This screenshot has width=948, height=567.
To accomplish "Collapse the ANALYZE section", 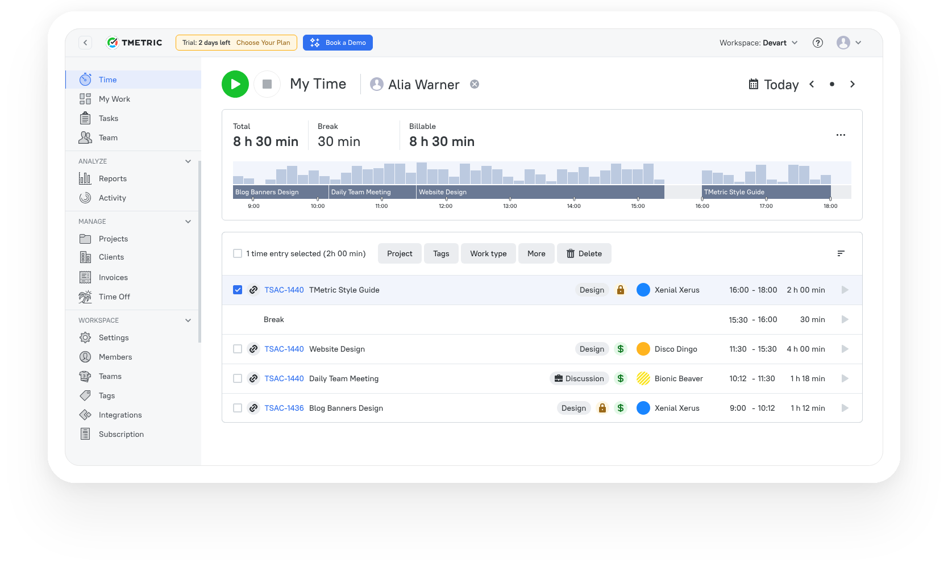I will (188, 161).
